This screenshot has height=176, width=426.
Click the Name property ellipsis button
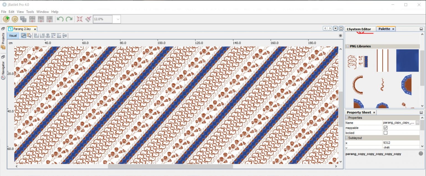click(417, 123)
